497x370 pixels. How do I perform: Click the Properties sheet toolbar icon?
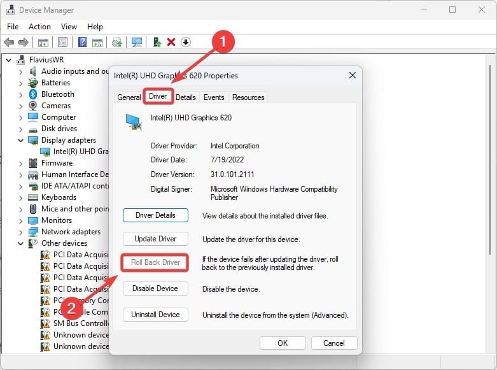[62, 42]
